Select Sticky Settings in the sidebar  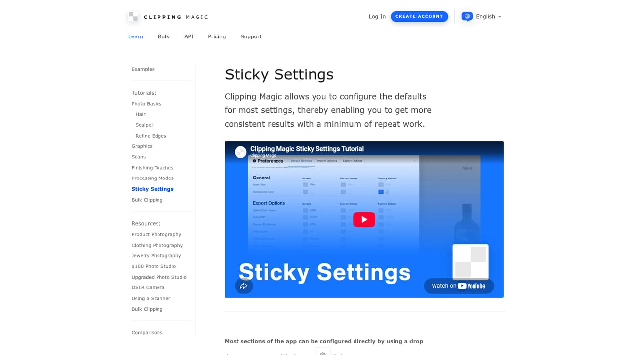(x=153, y=189)
